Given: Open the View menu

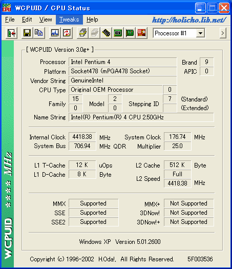Looking at the screenshot, I should 46,19.
